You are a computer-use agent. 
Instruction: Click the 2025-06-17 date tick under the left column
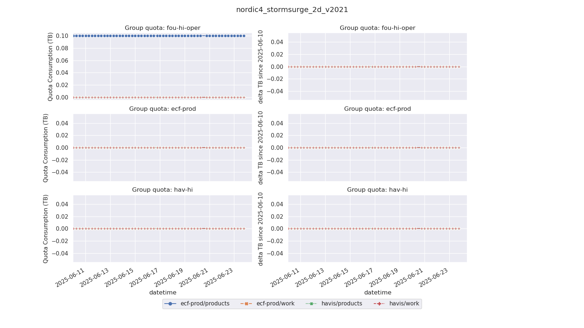click(x=145, y=278)
